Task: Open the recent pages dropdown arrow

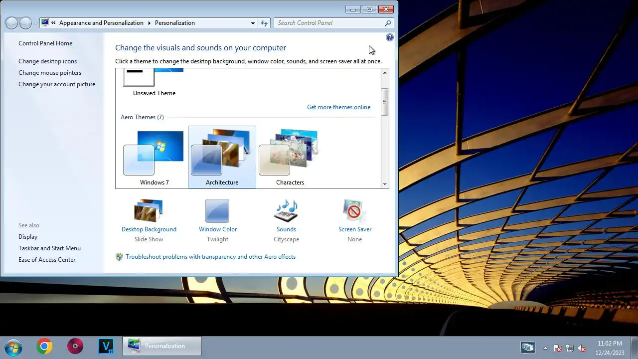Action: [35, 23]
